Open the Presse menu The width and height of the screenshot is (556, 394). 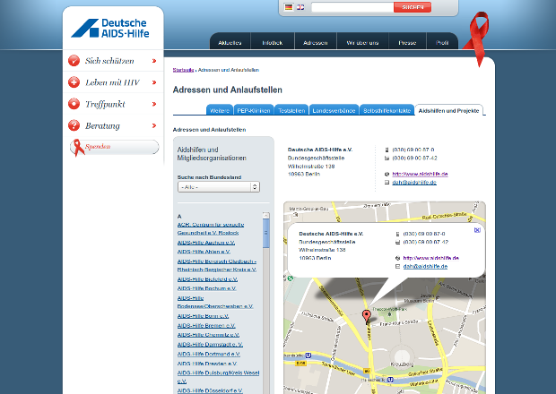coord(407,43)
